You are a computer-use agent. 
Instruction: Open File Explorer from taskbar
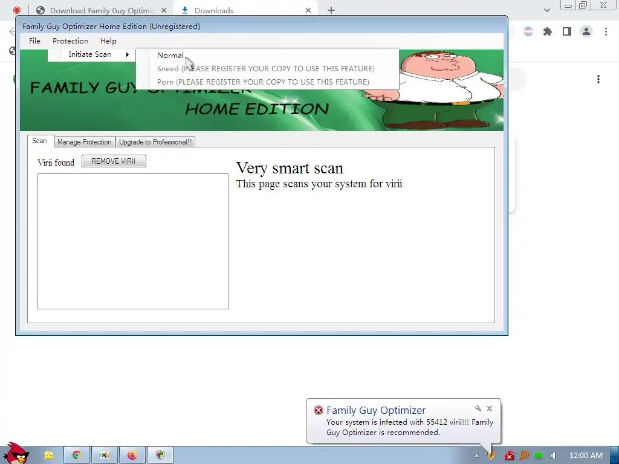tap(49, 456)
